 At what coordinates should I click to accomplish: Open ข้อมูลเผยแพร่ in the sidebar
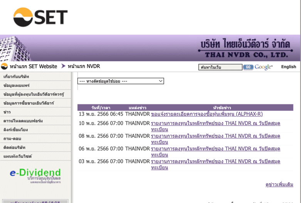tap(17, 86)
